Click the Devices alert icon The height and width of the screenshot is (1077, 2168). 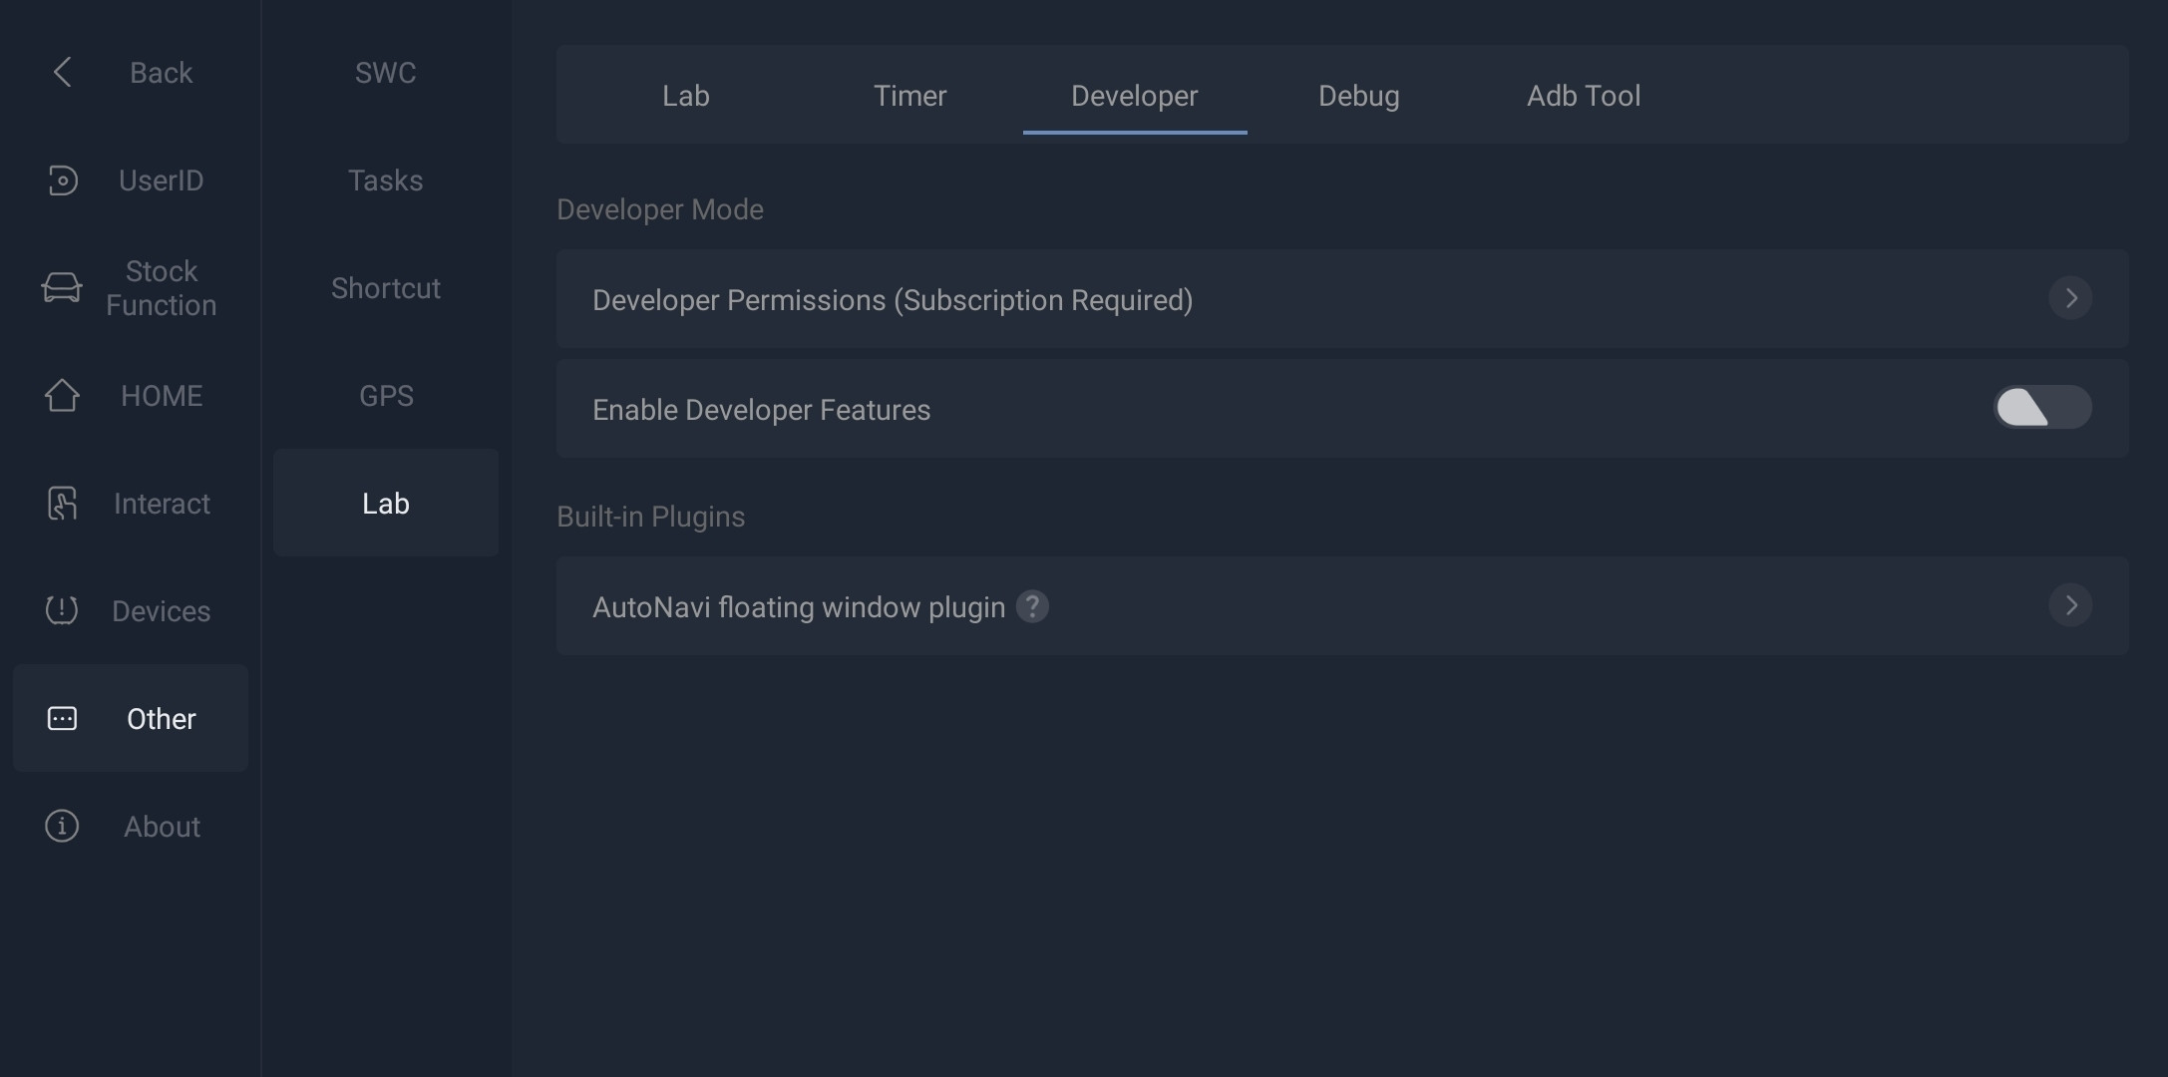(62, 609)
